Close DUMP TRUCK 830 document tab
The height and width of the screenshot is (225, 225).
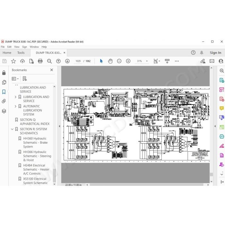click(64, 53)
